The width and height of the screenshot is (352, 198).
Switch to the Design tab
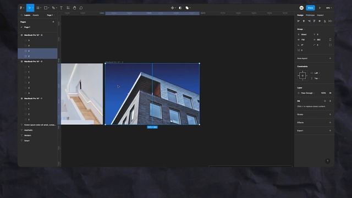[x=300, y=15]
